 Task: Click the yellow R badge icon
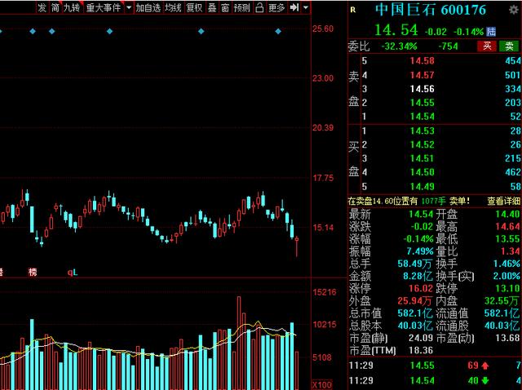tap(353, 11)
